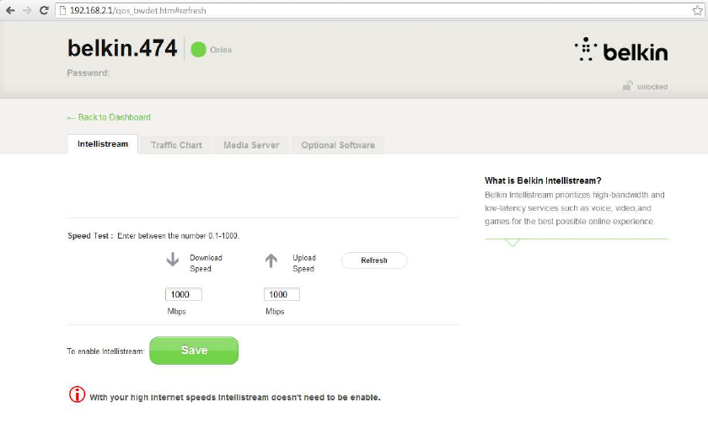
Task: Click the 'Password:' label
Action: coord(88,72)
